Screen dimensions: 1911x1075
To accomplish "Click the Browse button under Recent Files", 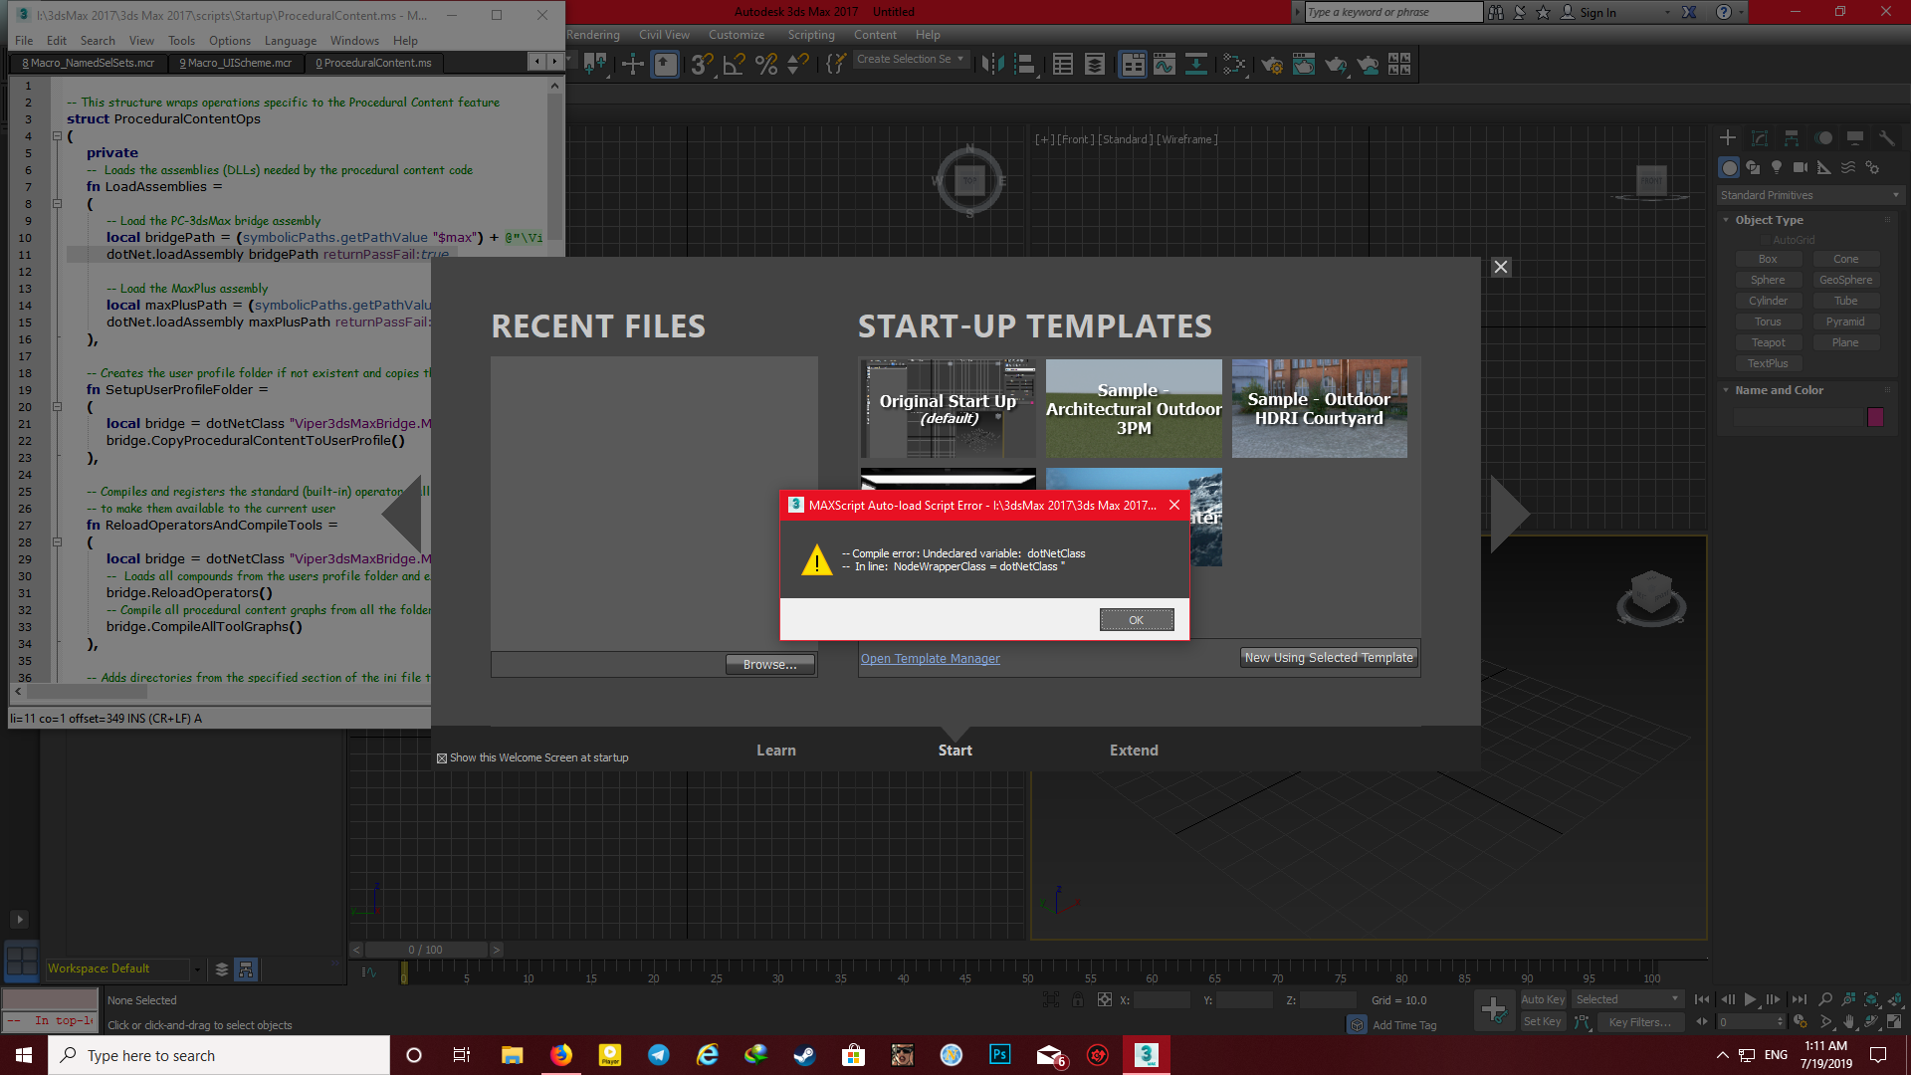I will 769,665.
